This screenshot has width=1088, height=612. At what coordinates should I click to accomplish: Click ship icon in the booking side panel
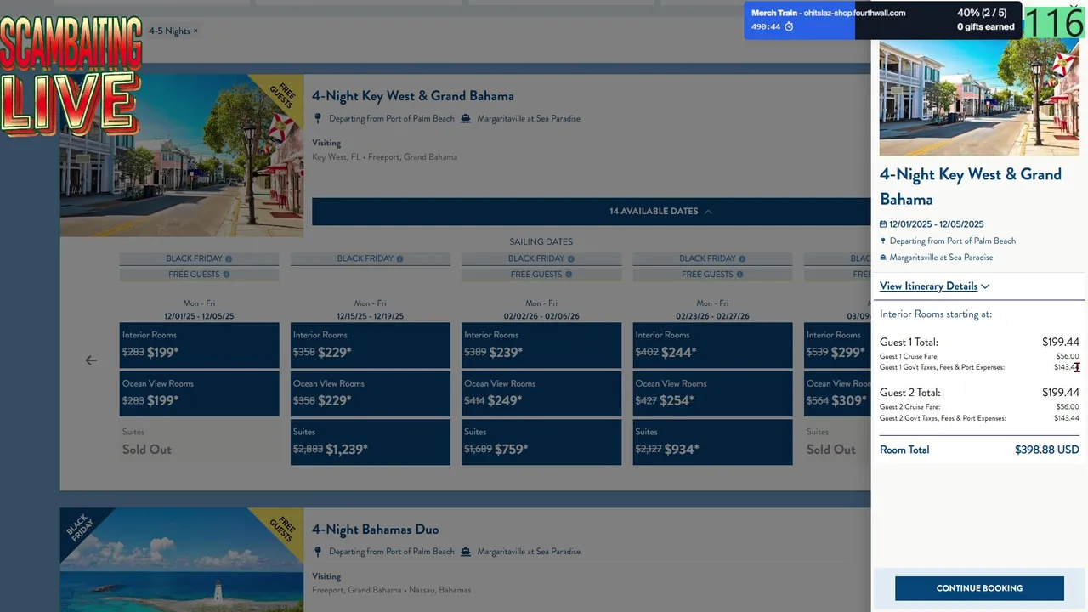tap(883, 258)
